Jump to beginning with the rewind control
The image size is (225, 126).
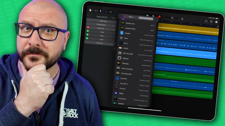pyautogui.click(x=147, y=15)
